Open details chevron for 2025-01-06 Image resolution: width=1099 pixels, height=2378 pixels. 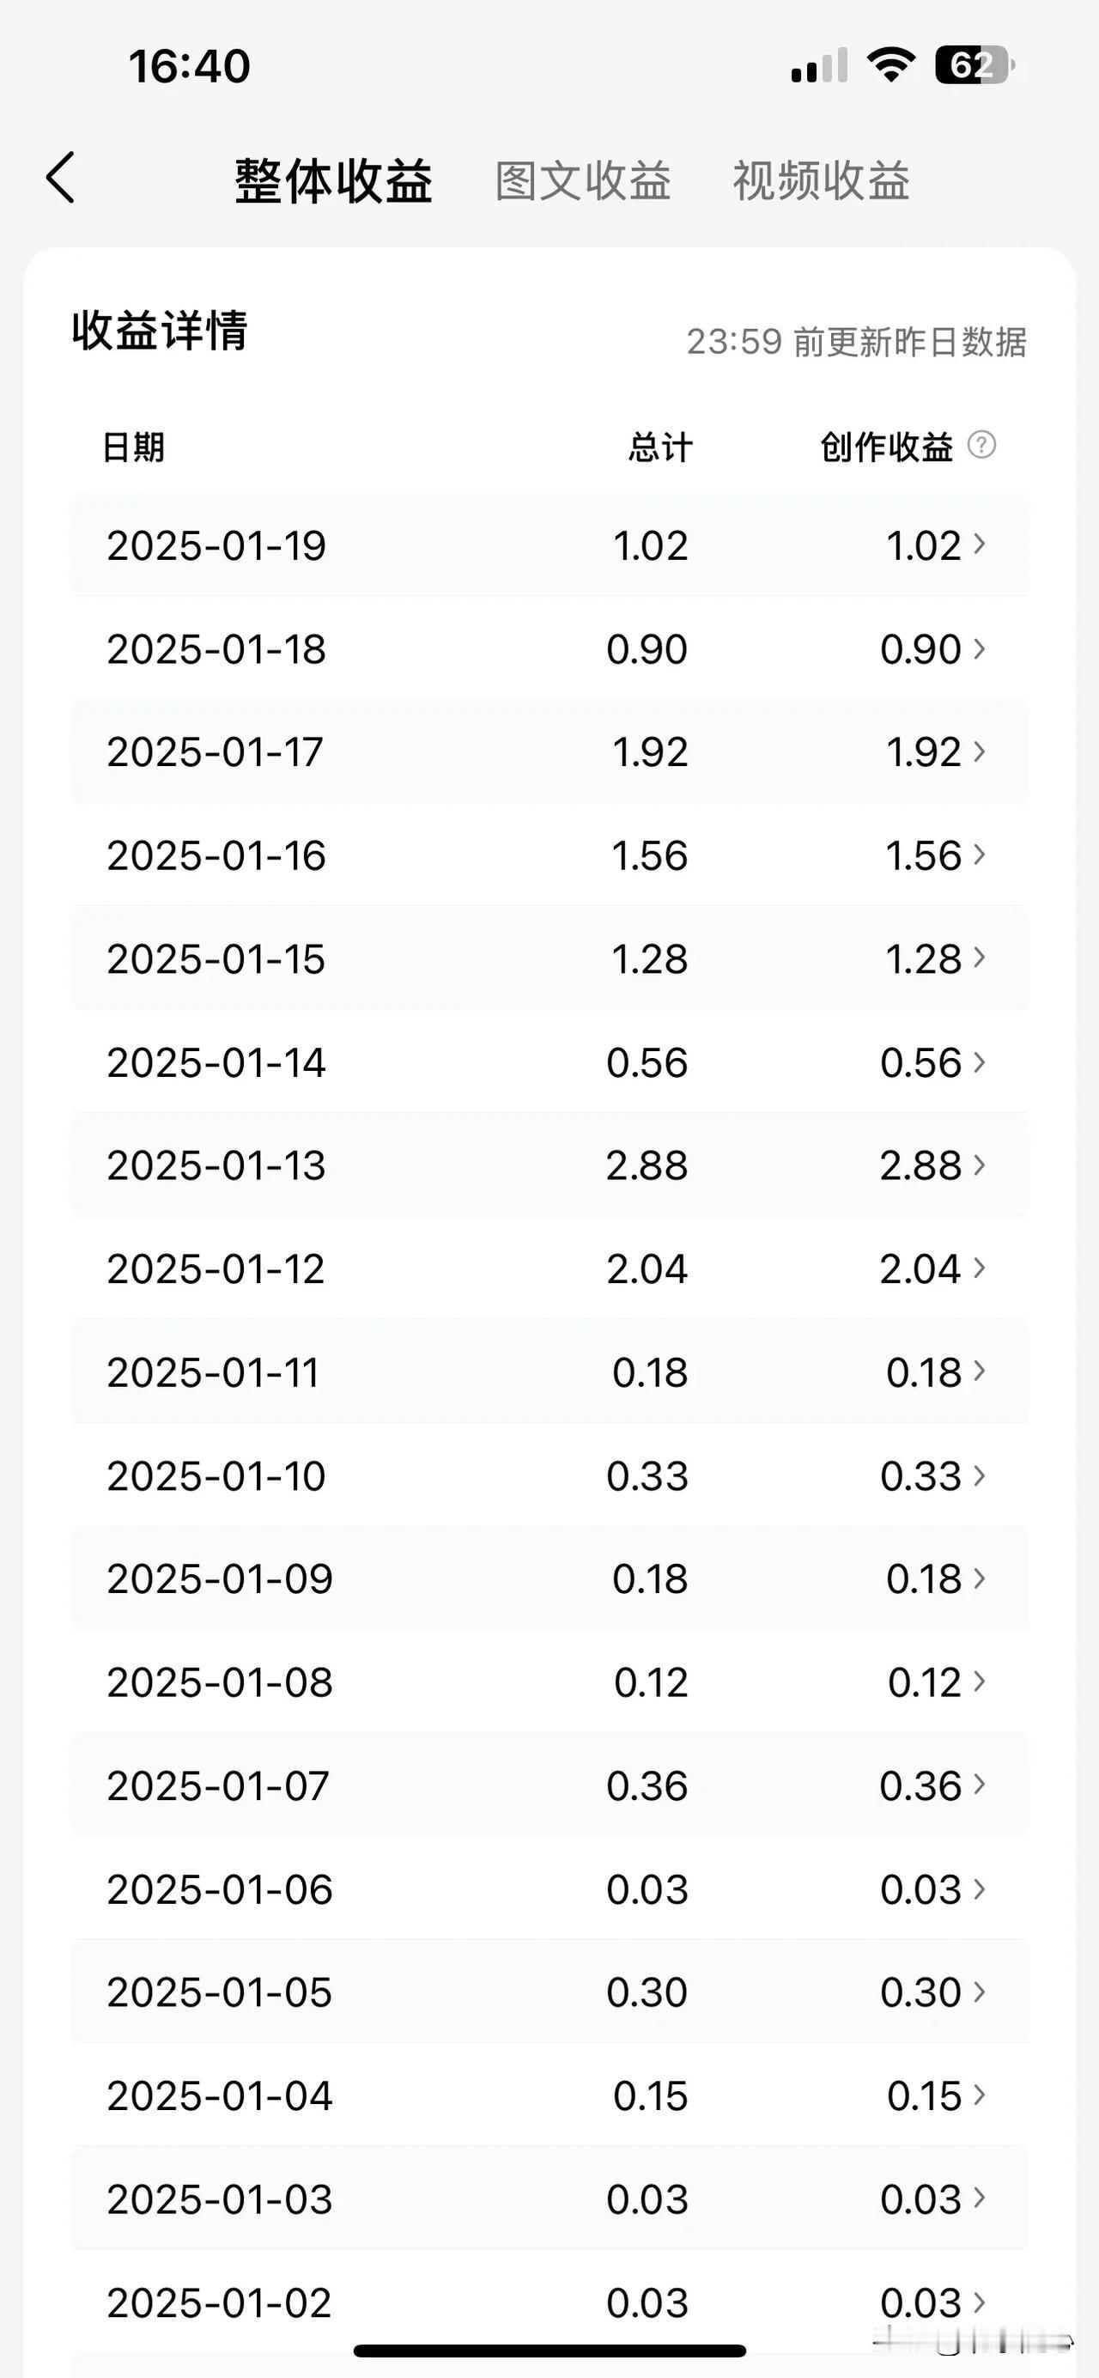pyautogui.click(x=979, y=1888)
